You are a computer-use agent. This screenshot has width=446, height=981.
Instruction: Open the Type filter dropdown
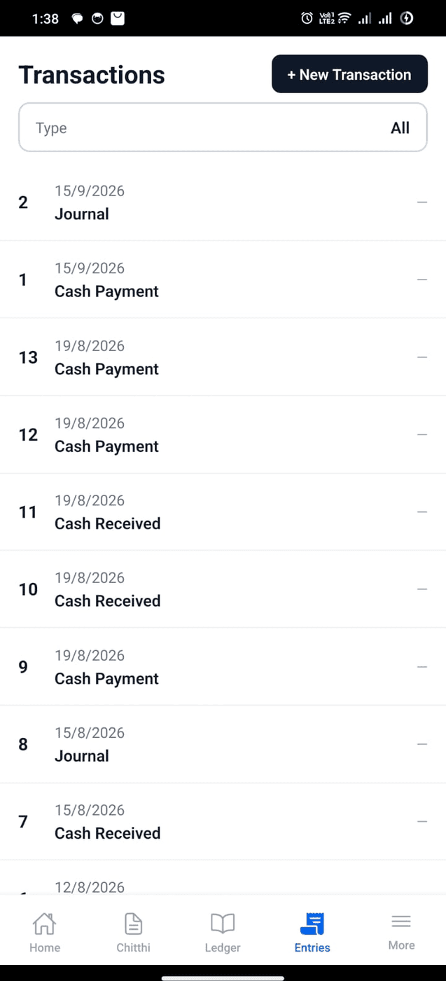[223, 128]
